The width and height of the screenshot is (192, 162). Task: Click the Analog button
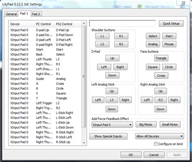tap(153, 44)
